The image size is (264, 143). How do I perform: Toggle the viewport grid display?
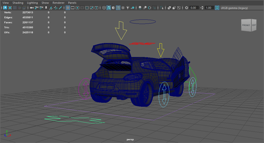coord(68,8)
